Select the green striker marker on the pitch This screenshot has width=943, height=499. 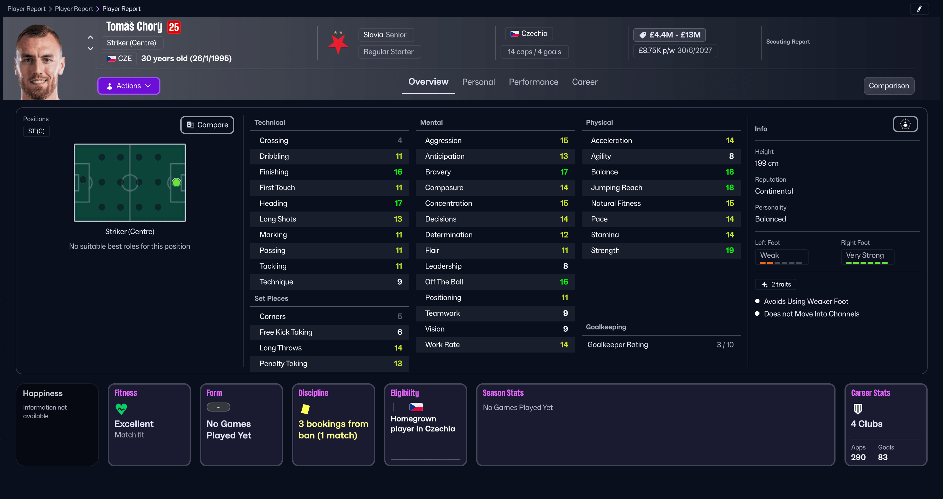tap(176, 182)
